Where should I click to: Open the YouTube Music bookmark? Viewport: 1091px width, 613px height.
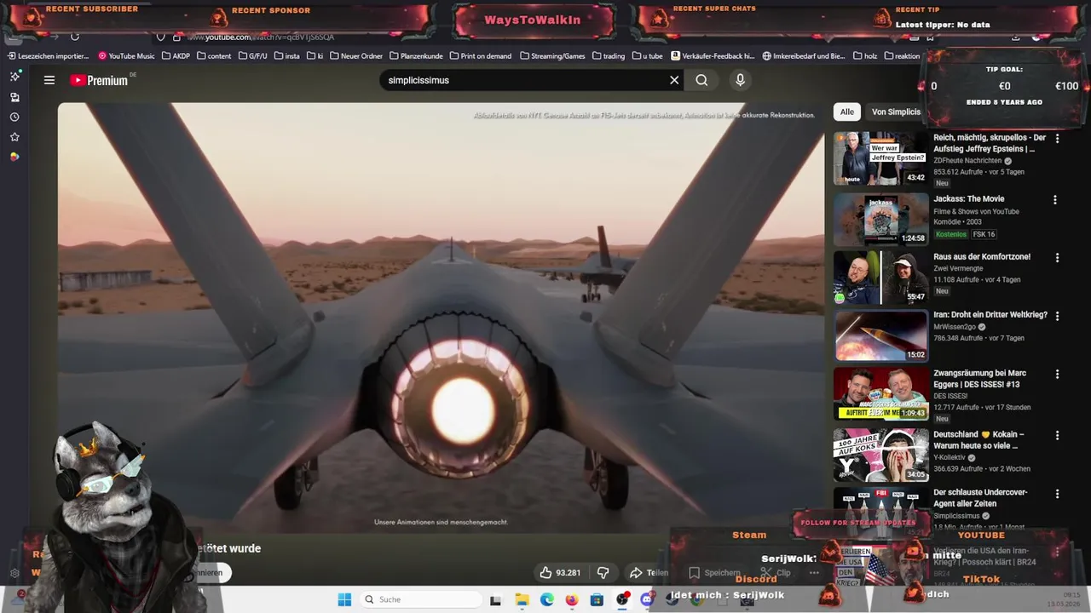(x=126, y=56)
